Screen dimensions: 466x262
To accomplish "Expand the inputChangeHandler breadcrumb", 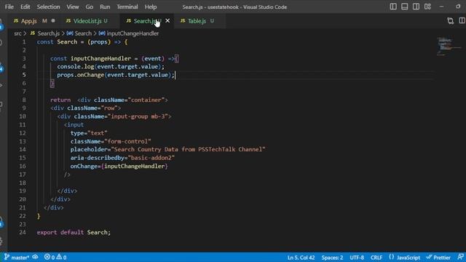I will tap(133, 33).
